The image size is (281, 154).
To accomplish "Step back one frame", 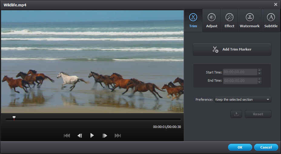I will point(80,136).
